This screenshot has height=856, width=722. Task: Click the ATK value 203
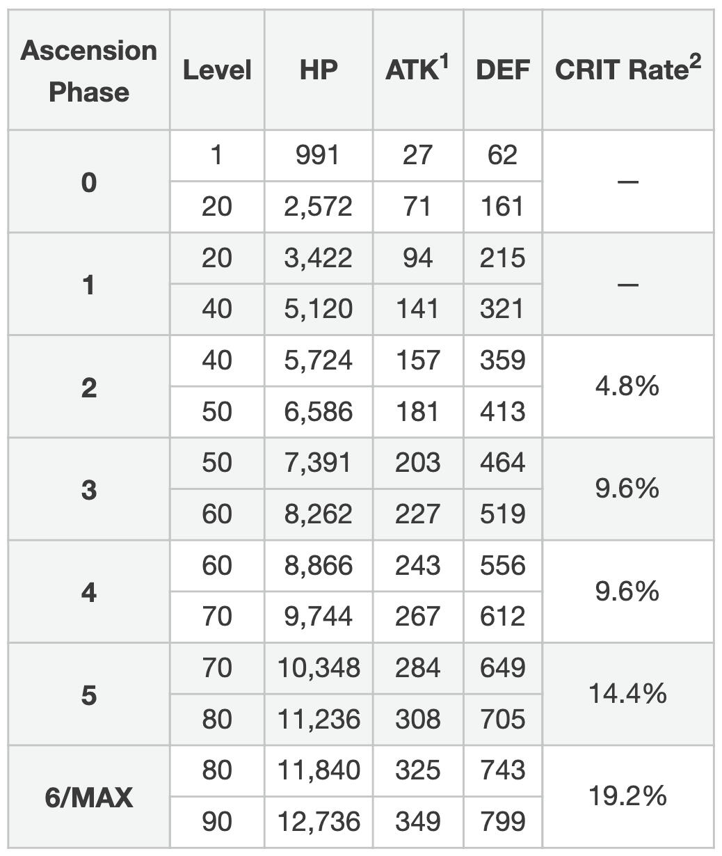[417, 463]
